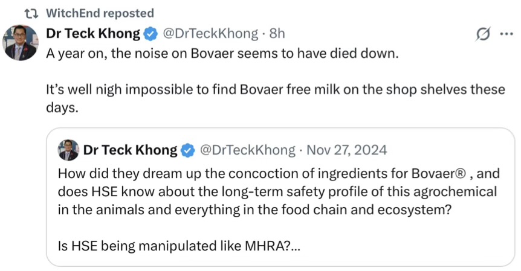Click "Is HSE being manipulated like MHRA?" line

tap(172, 246)
